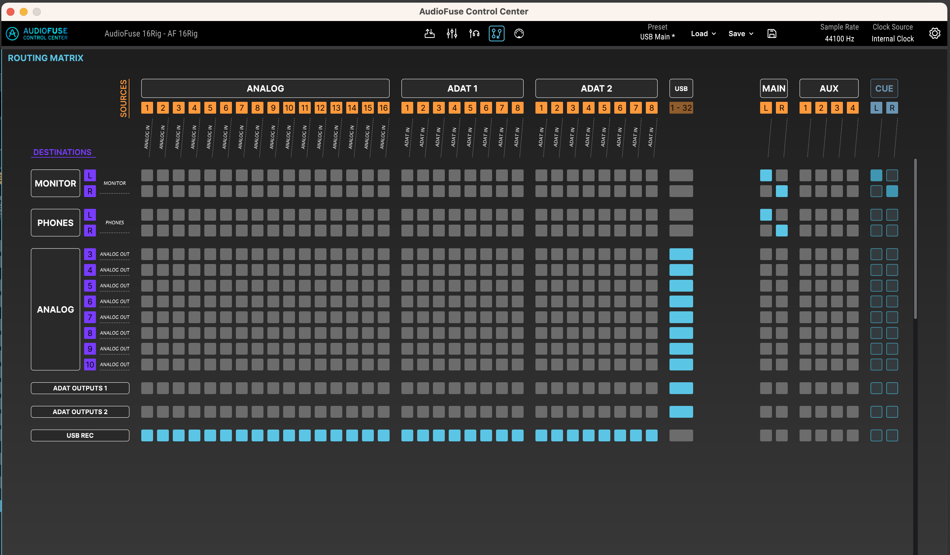Toggle USB routing to ANALOG OUT 10
Image resolution: width=950 pixels, height=555 pixels.
click(x=681, y=364)
